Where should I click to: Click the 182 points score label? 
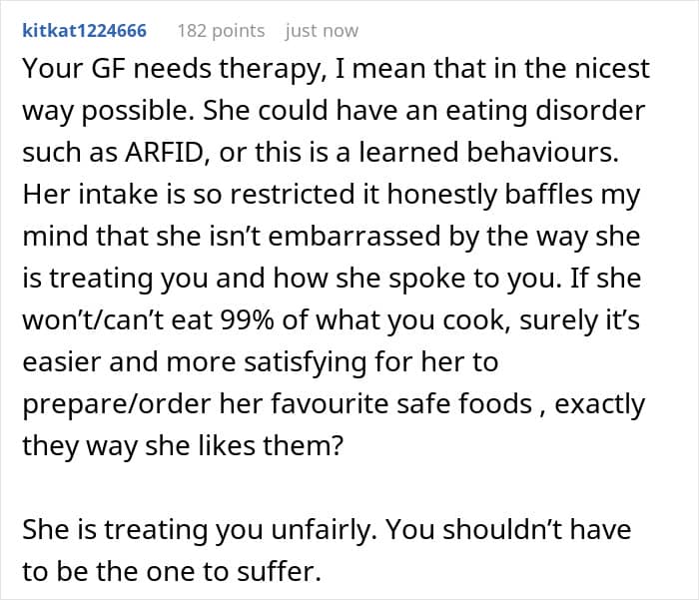221,31
